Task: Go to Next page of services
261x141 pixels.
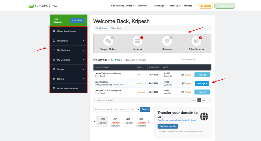Action: click(x=204, y=100)
